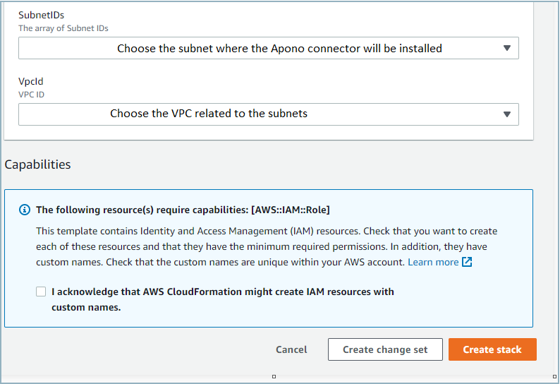Click the external link icon beside Learn more
The height and width of the screenshot is (384, 560).
click(467, 262)
